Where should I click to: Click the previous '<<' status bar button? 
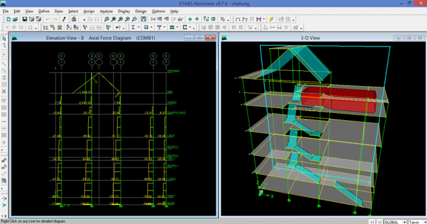[x=372, y=222]
